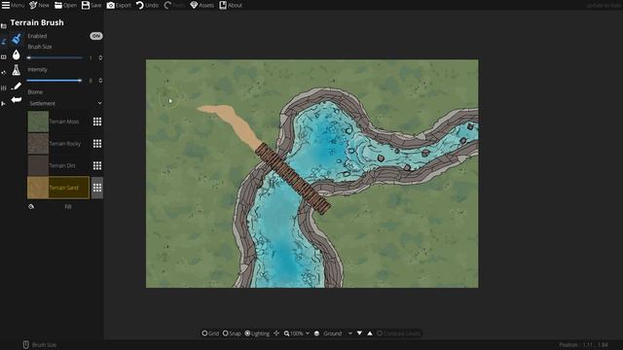
Task: Click the paint bucket Fill icon
Action: click(31, 206)
